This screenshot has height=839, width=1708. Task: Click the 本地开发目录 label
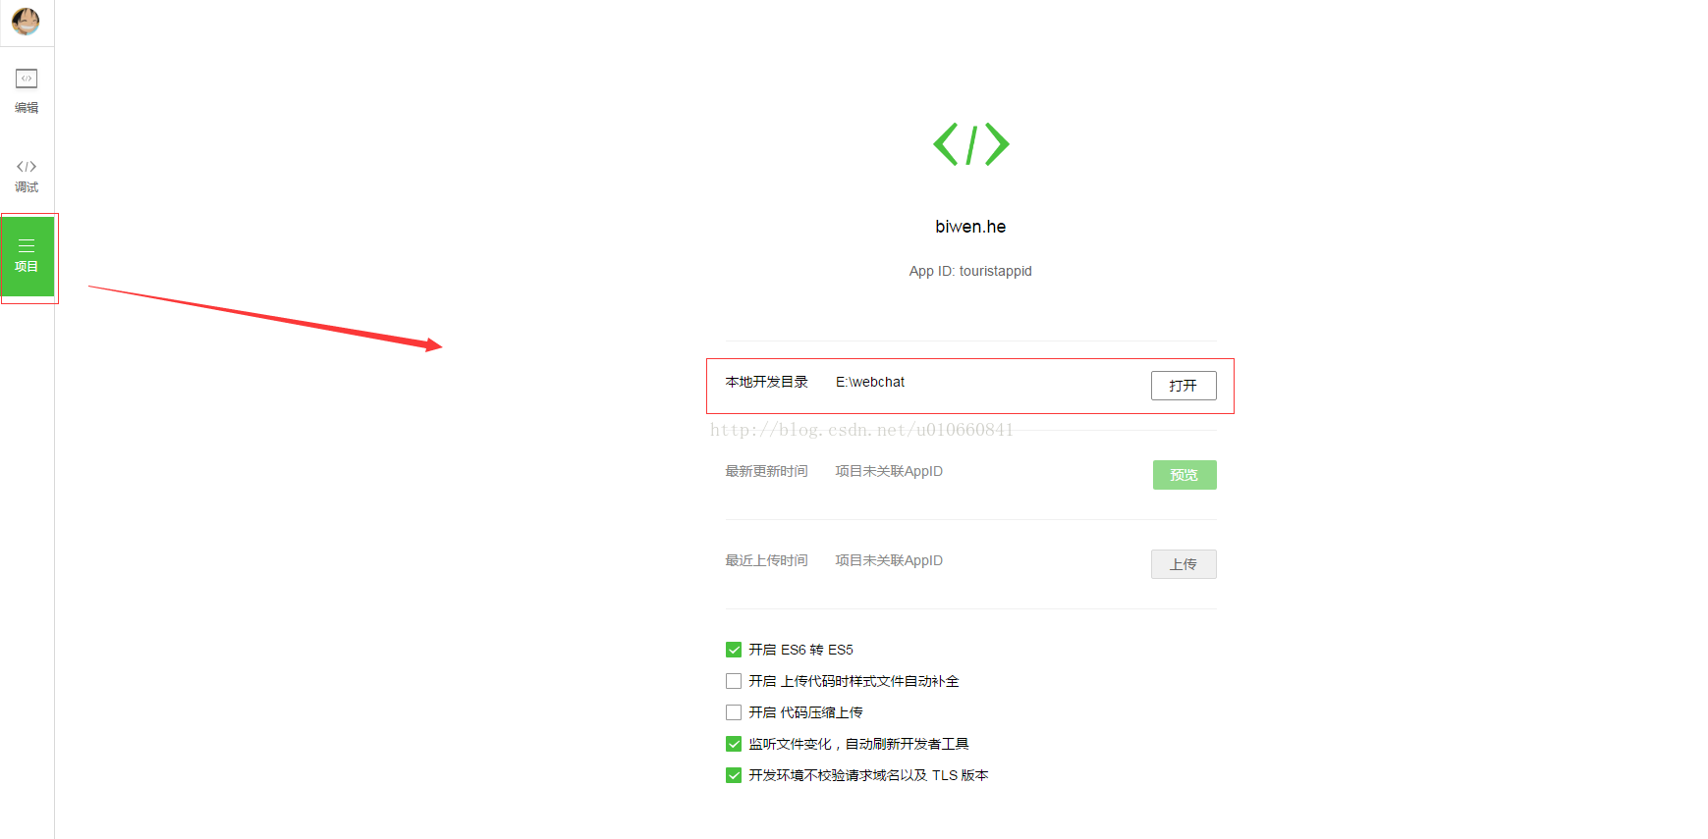coord(766,382)
